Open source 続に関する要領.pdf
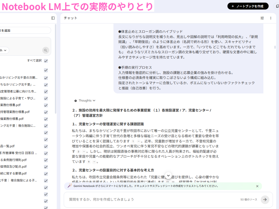This screenshot has width=279, height=209. 13,173
